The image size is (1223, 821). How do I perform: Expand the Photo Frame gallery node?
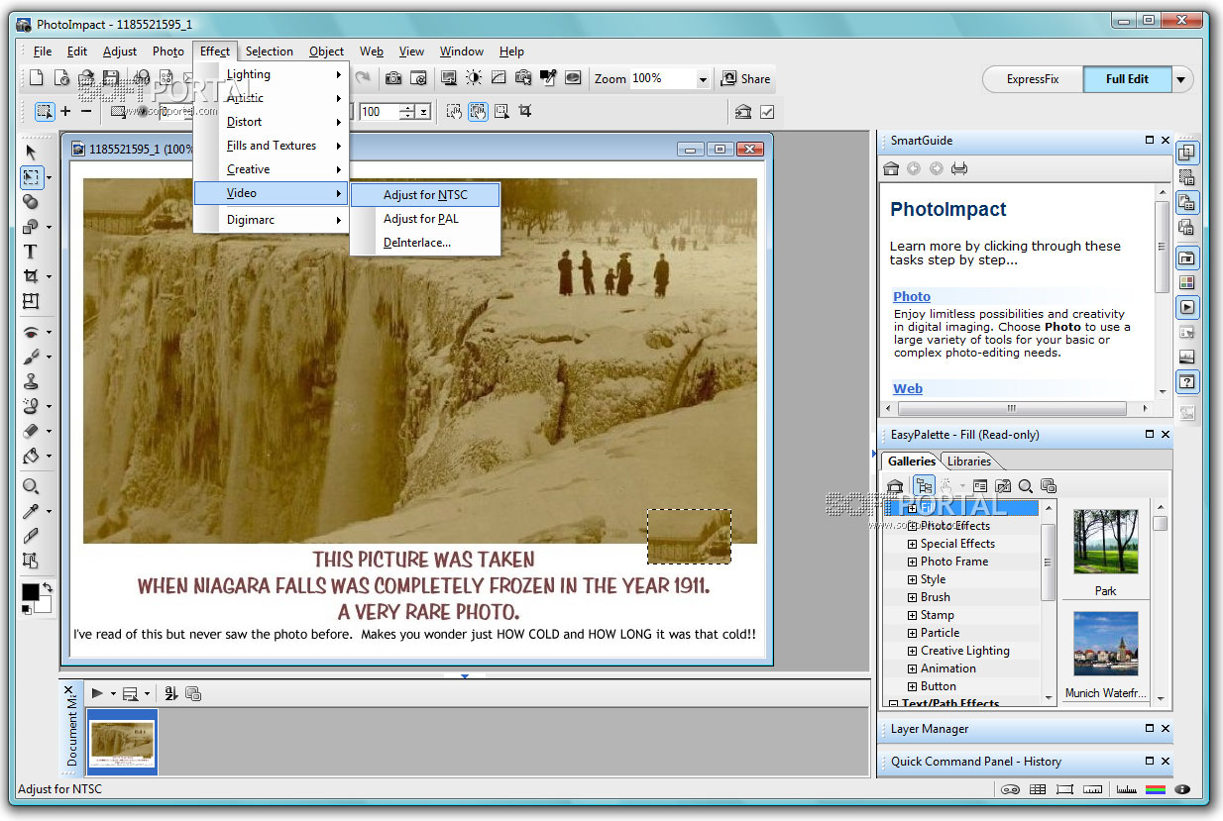913,562
